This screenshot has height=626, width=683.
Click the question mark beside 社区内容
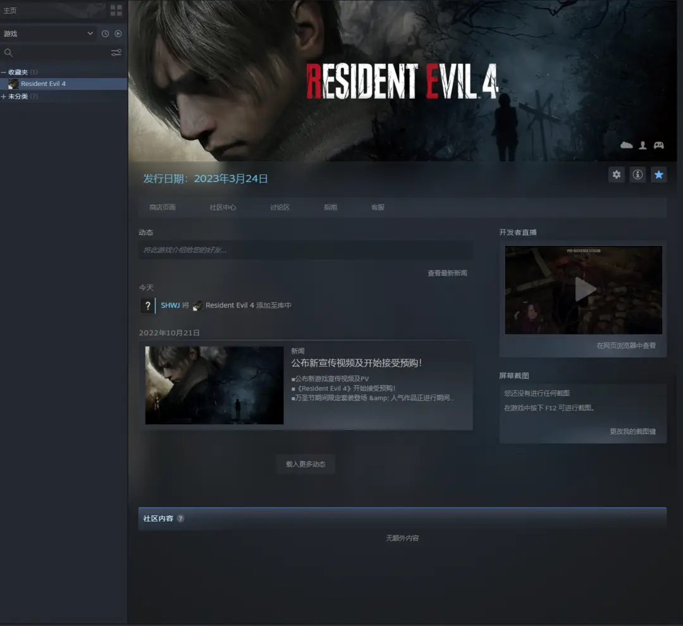coord(180,519)
